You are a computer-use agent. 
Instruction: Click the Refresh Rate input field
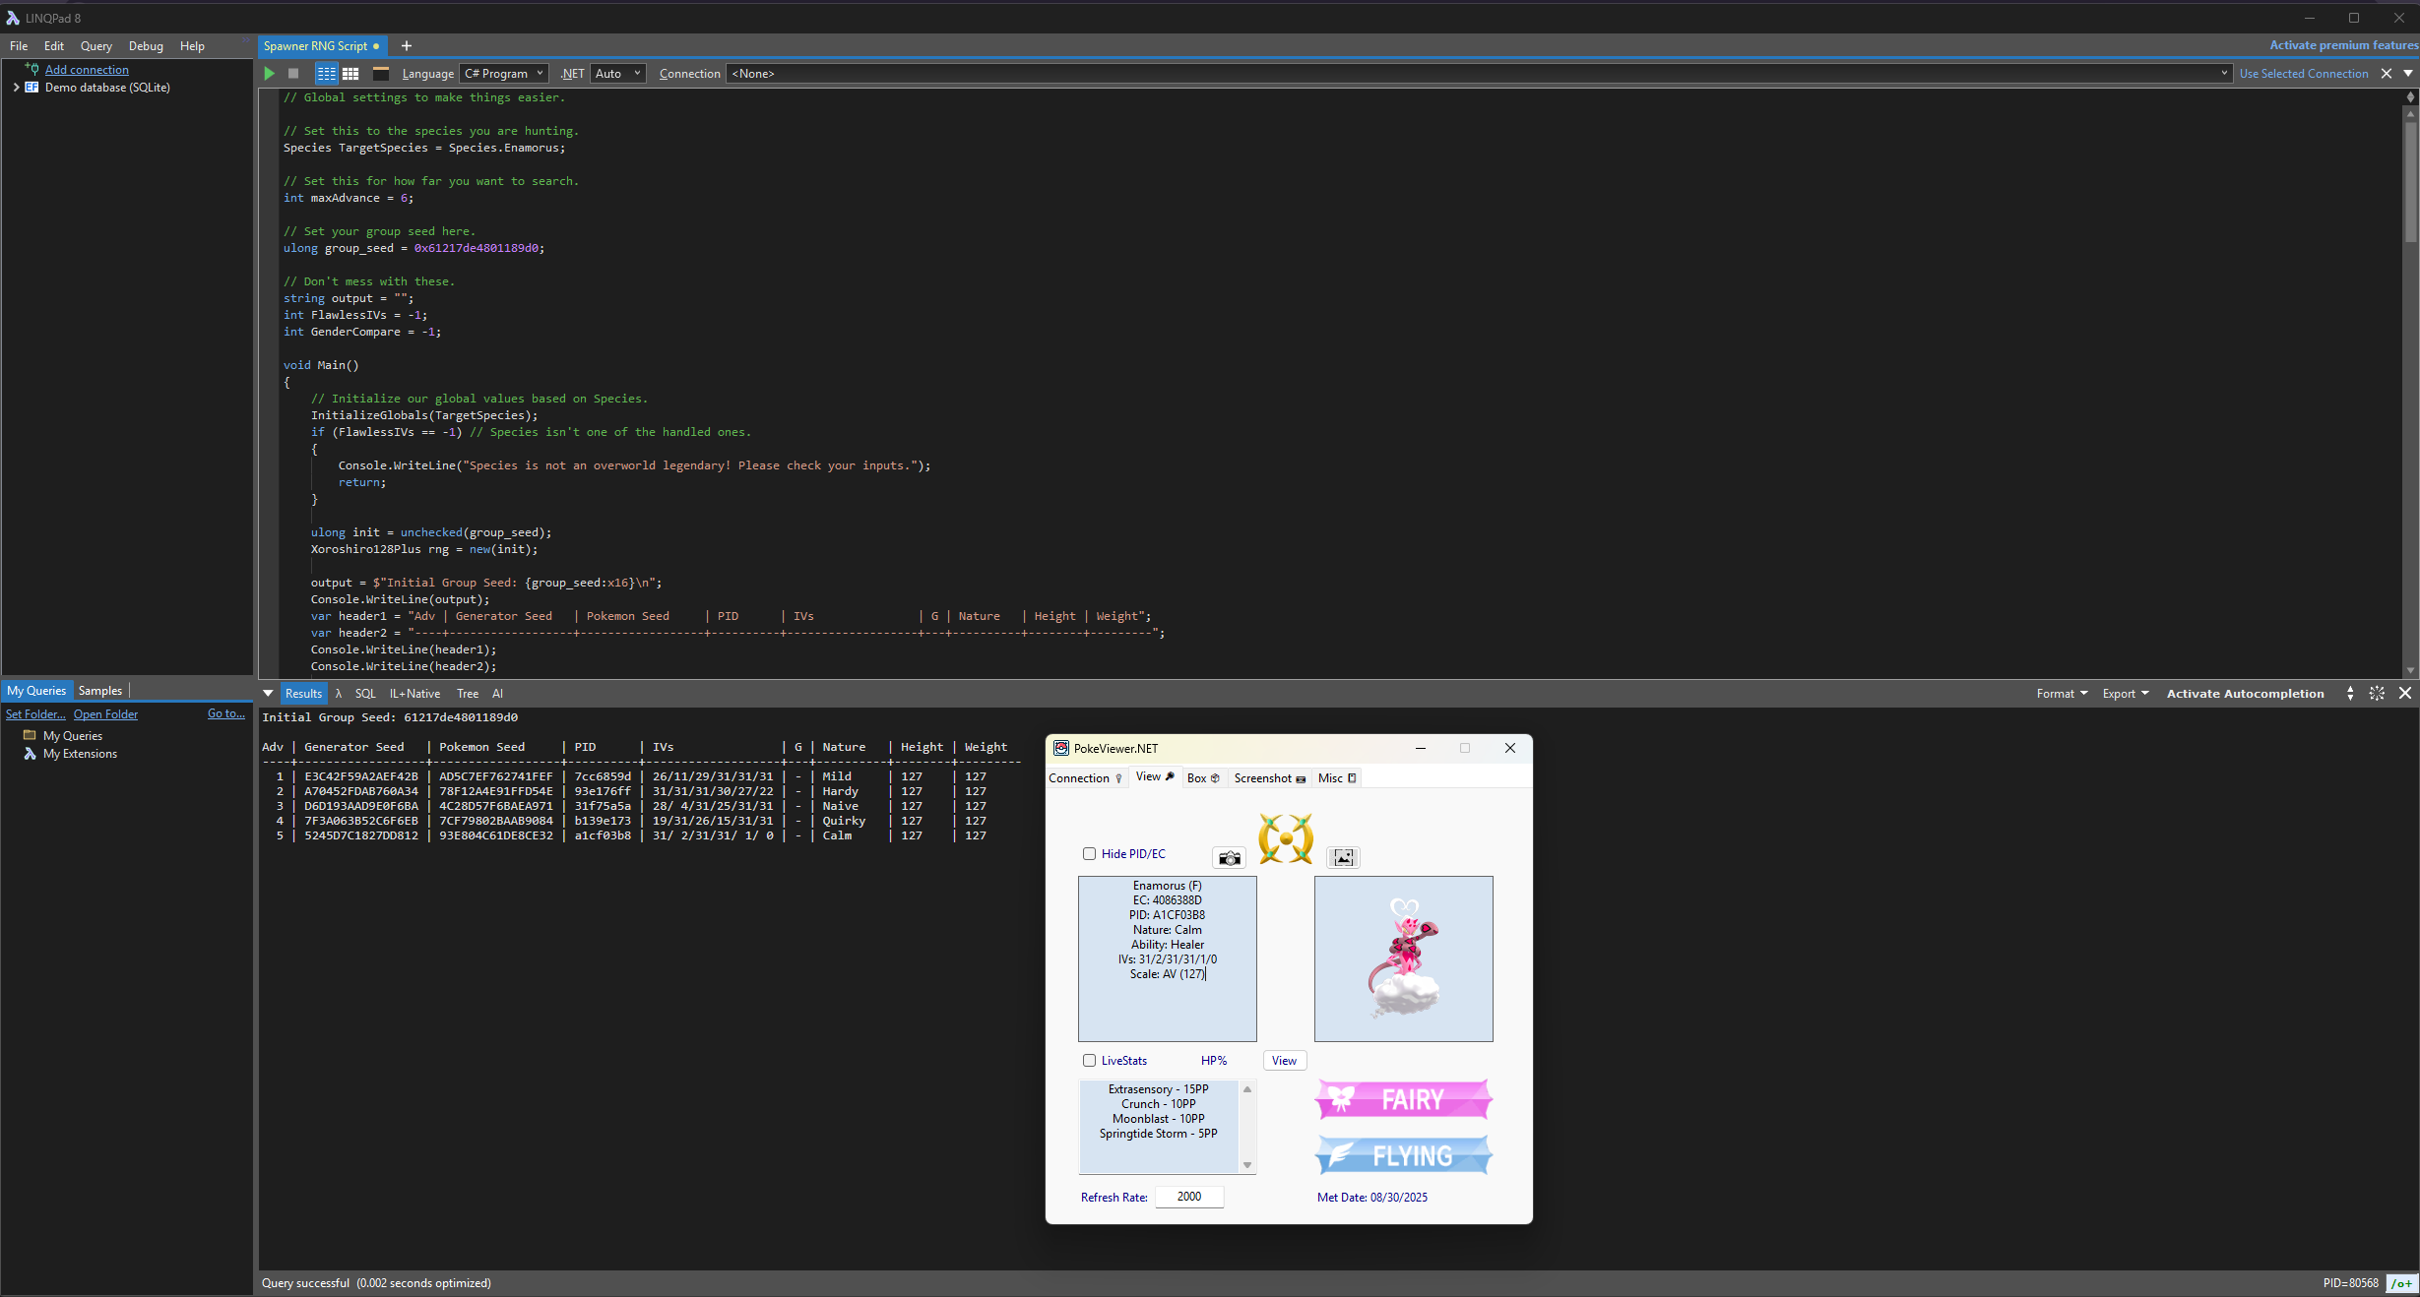point(1188,1197)
